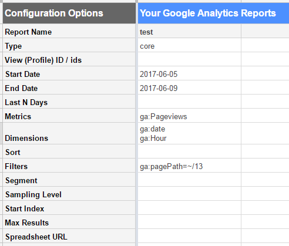Select the Metrics cell with ga:Pageviews
This screenshot has width=289, height=246.
tap(189, 116)
